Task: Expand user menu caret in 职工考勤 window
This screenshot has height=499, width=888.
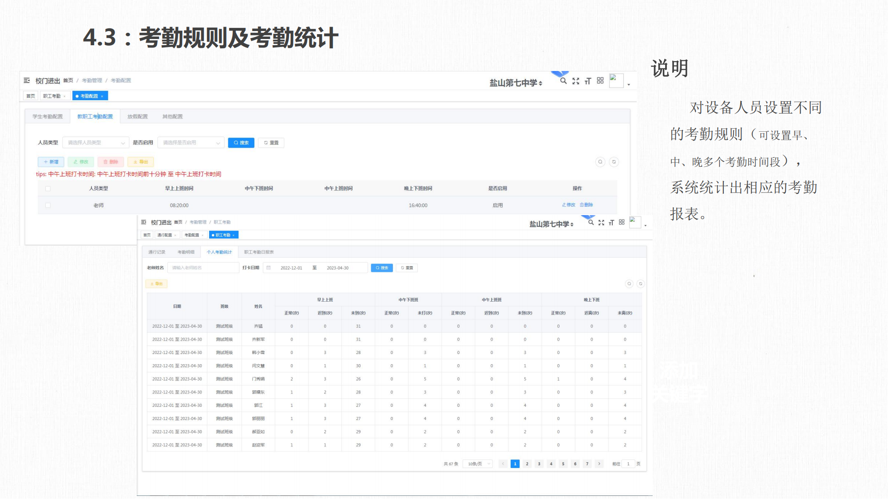Action: coord(646,225)
